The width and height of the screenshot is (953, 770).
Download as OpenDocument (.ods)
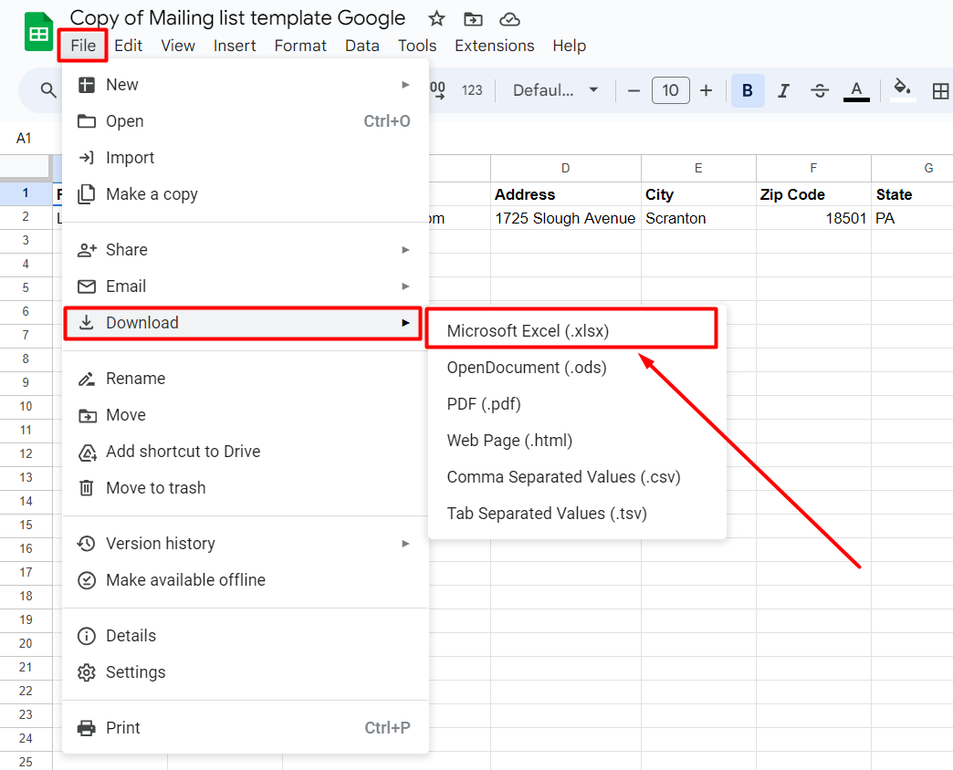[578, 368]
